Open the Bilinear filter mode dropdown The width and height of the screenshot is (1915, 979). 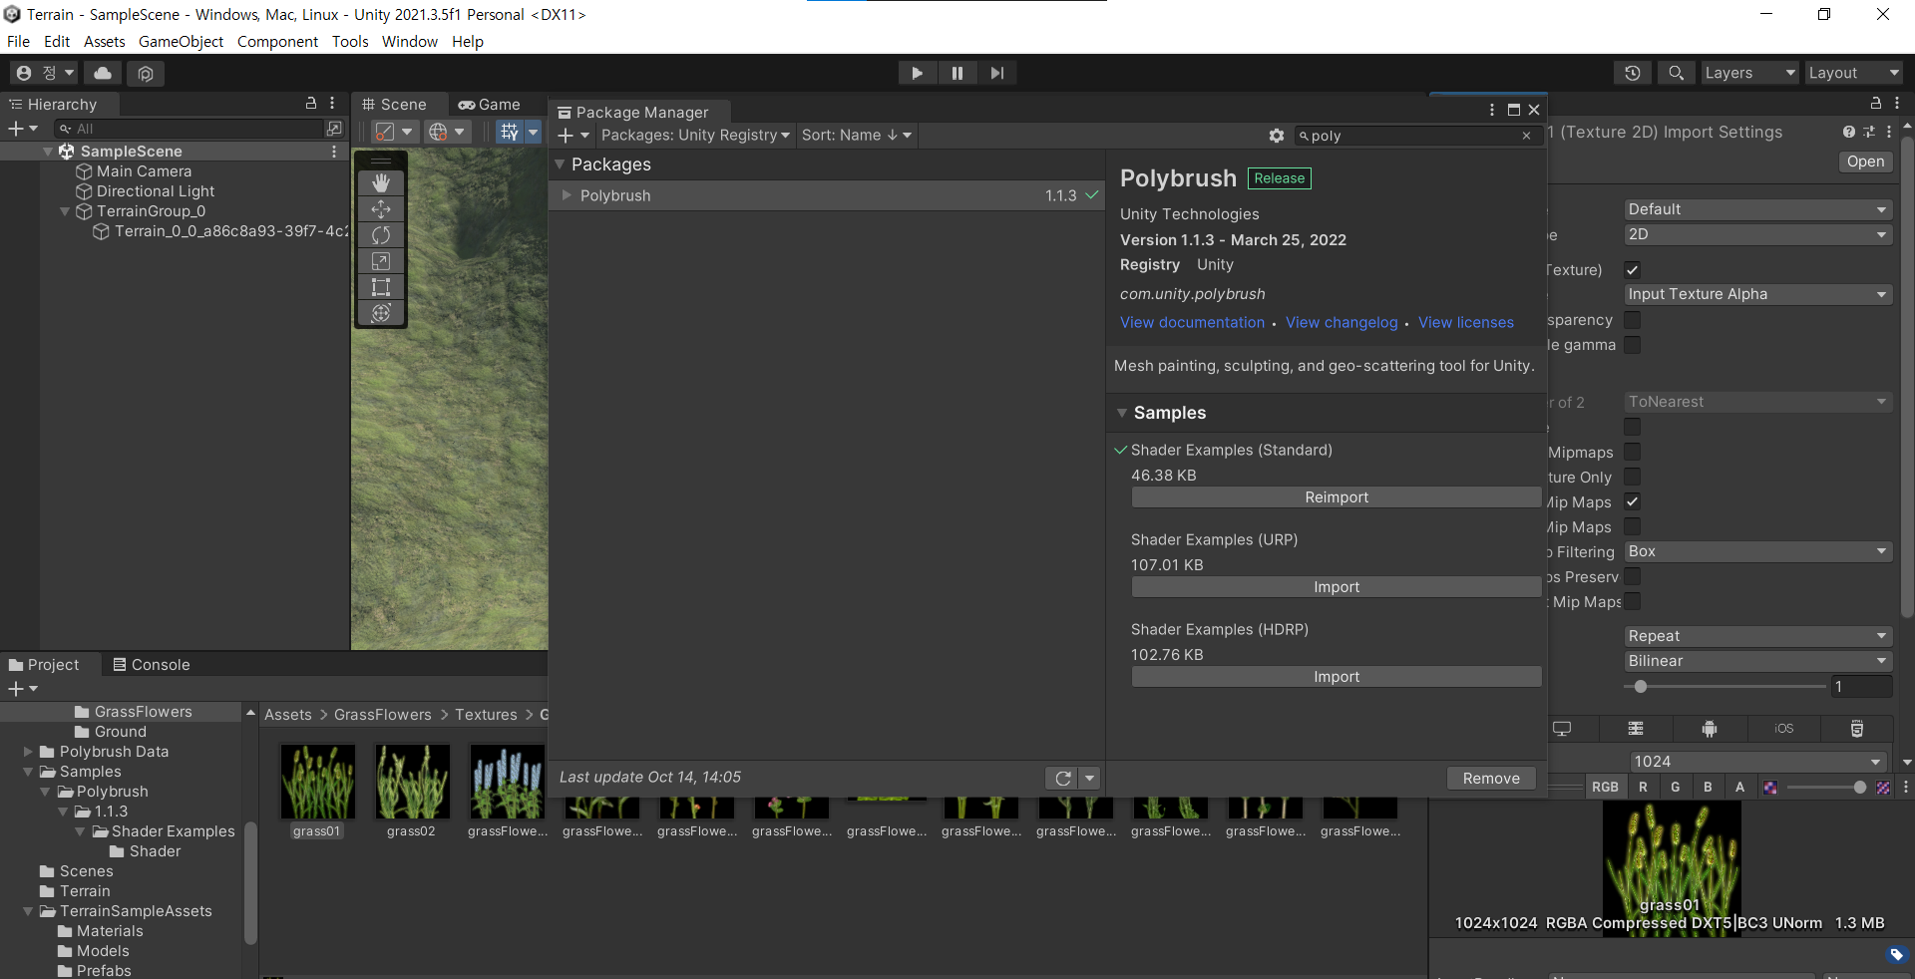[x=1757, y=661]
